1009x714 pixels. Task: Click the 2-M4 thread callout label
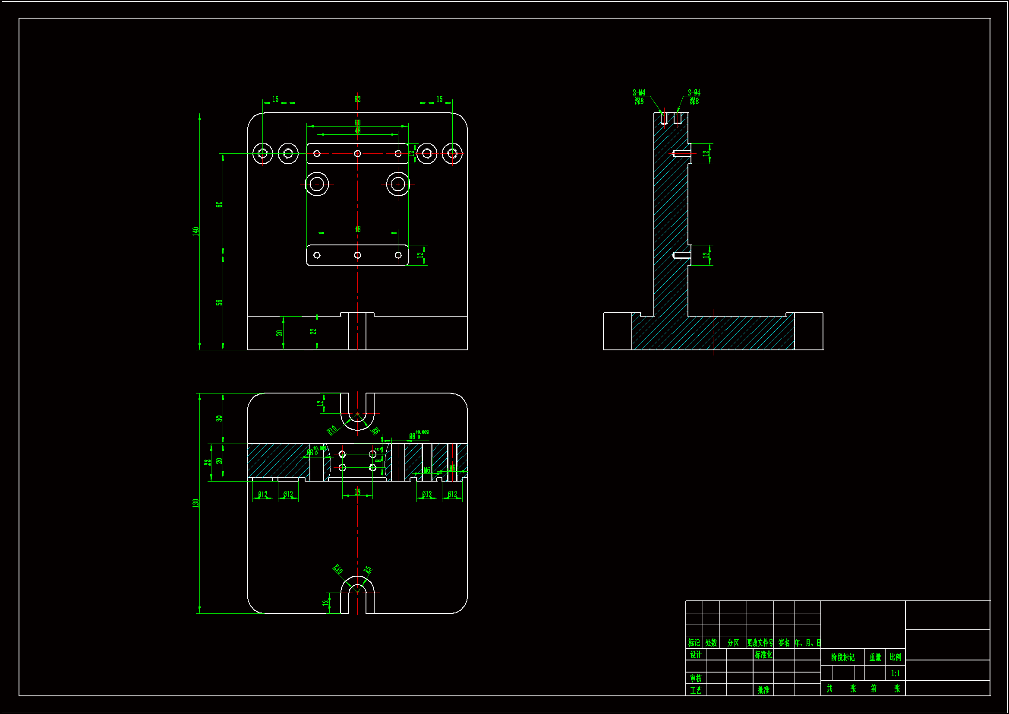[x=639, y=93]
